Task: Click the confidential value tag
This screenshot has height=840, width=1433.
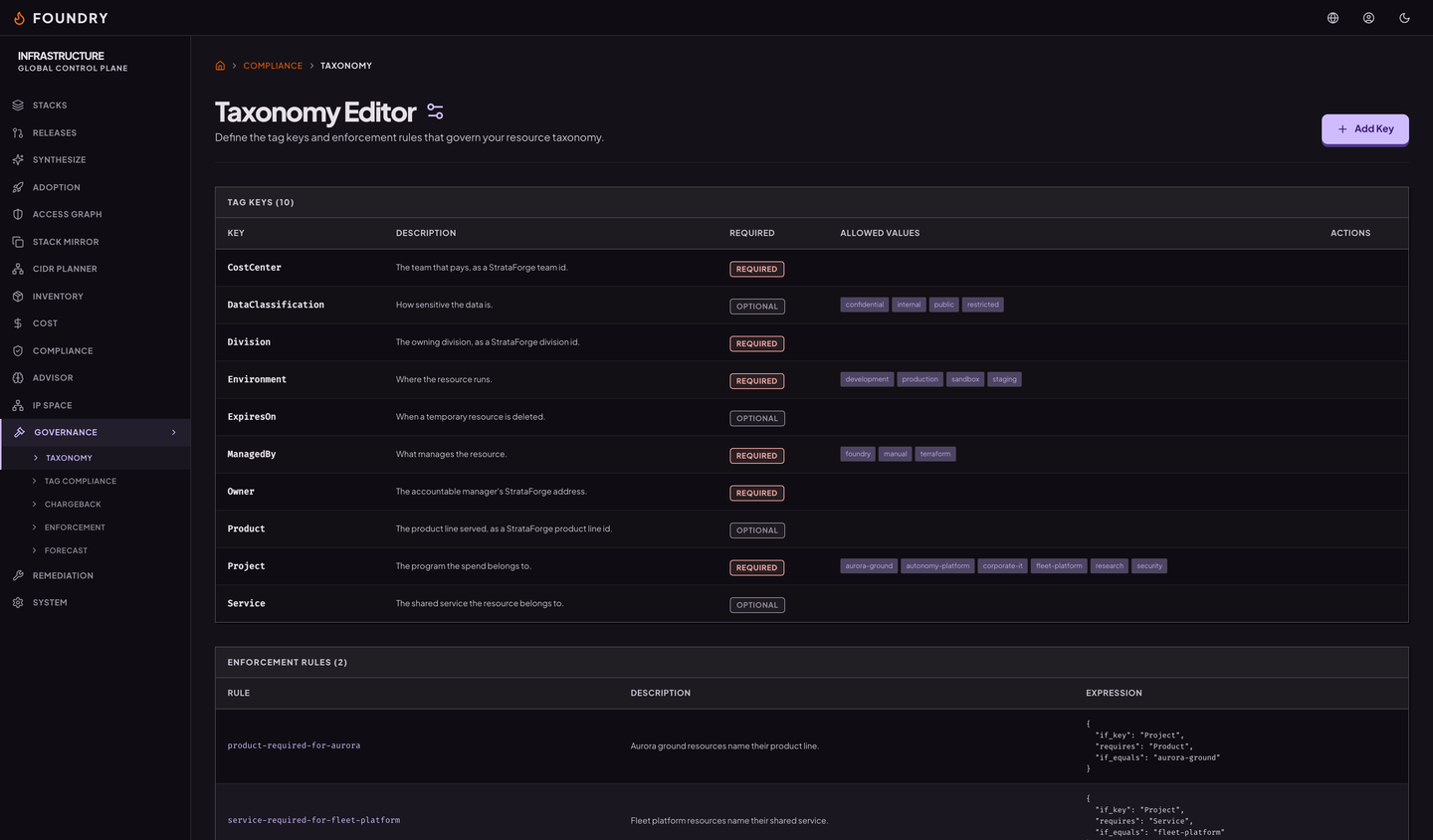Action: [865, 305]
